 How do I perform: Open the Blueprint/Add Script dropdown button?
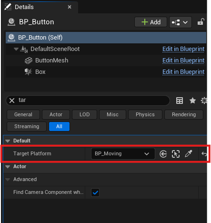coord(181,22)
